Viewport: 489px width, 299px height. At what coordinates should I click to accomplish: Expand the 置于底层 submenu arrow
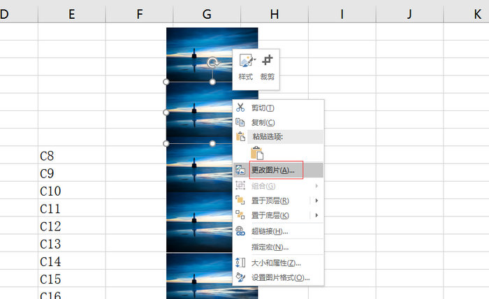316,215
